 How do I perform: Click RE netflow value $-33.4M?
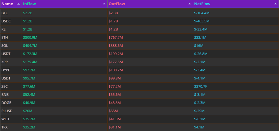(x=201, y=29)
